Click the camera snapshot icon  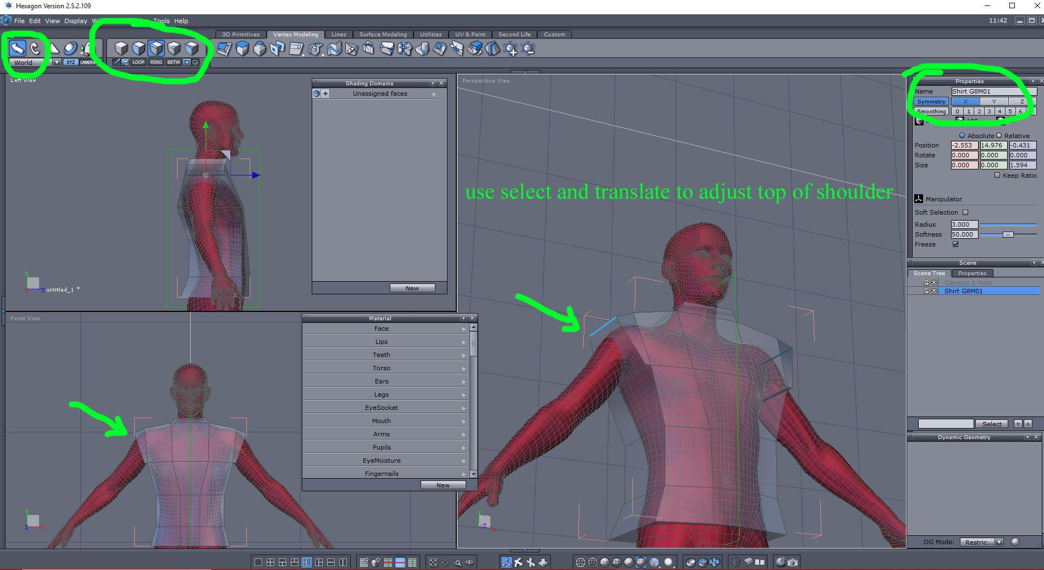[x=792, y=562]
